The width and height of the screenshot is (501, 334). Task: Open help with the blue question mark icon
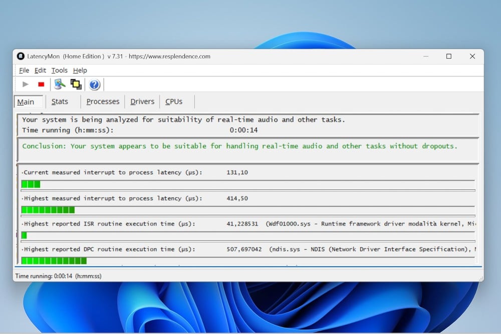coord(94,85)
